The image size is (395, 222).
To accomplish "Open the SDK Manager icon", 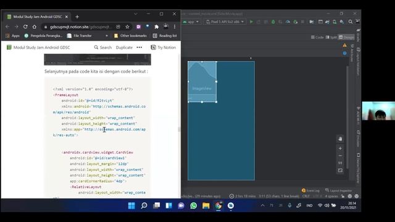I will coord(342,22).
